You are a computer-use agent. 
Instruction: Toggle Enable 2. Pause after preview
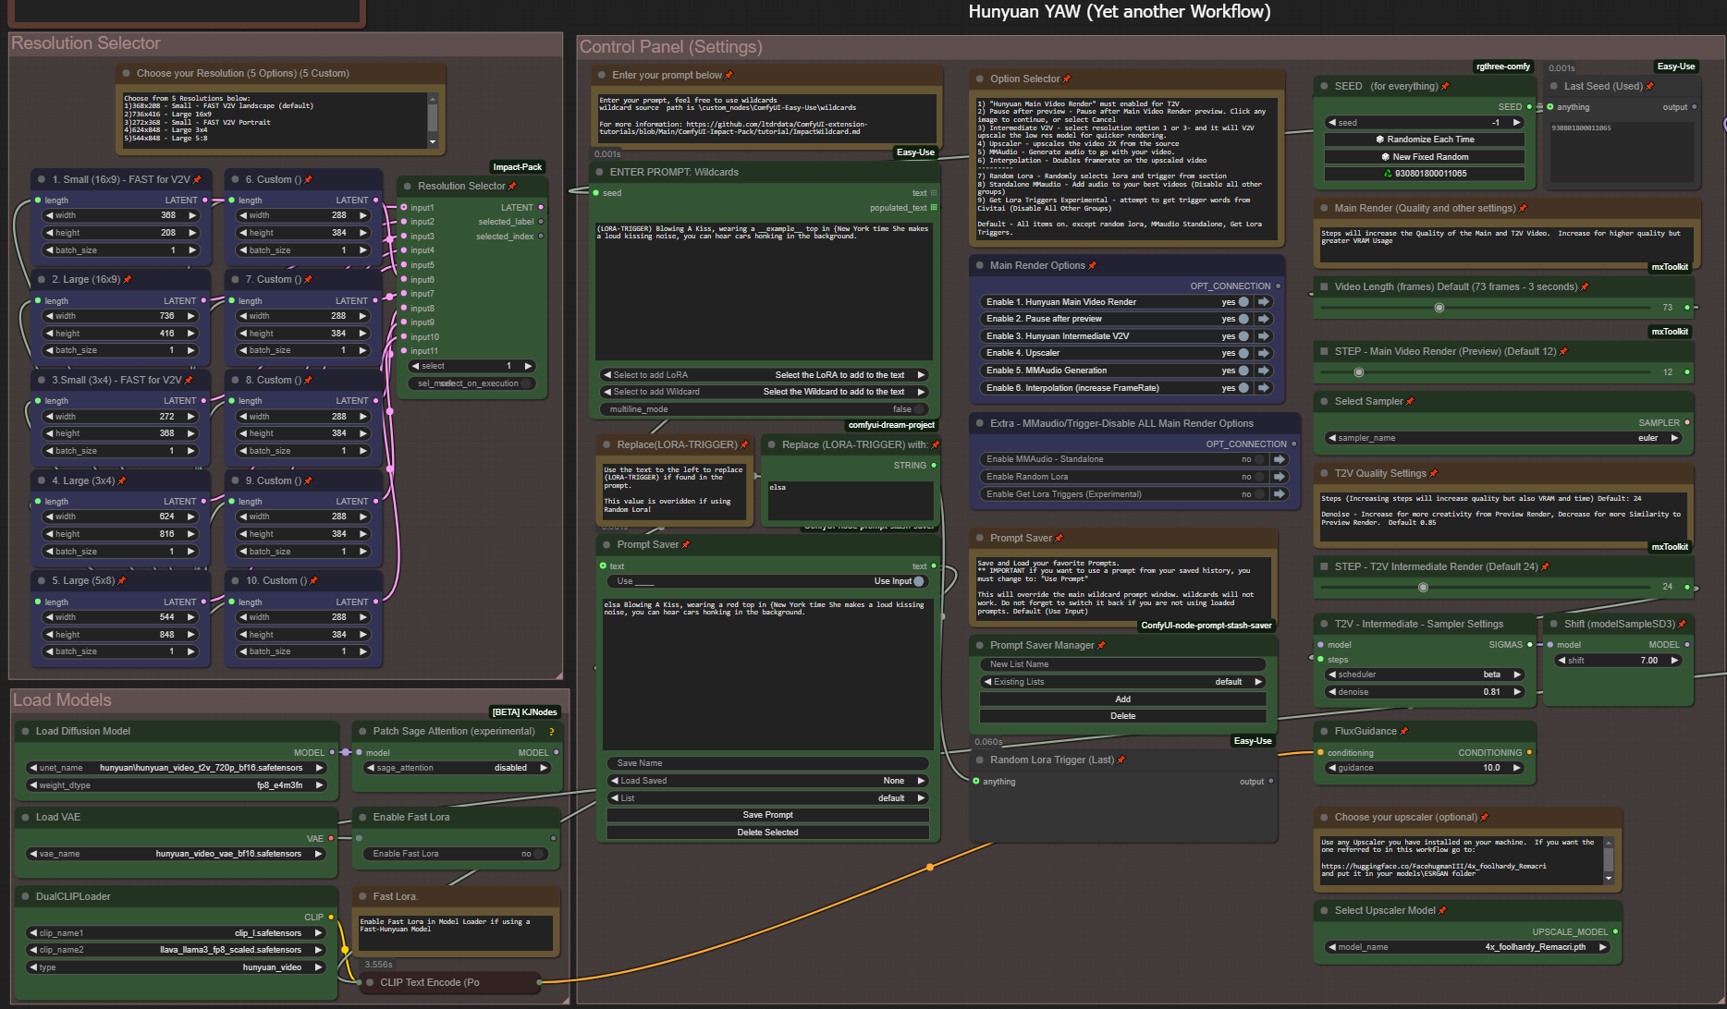[x=1243, y=319]
